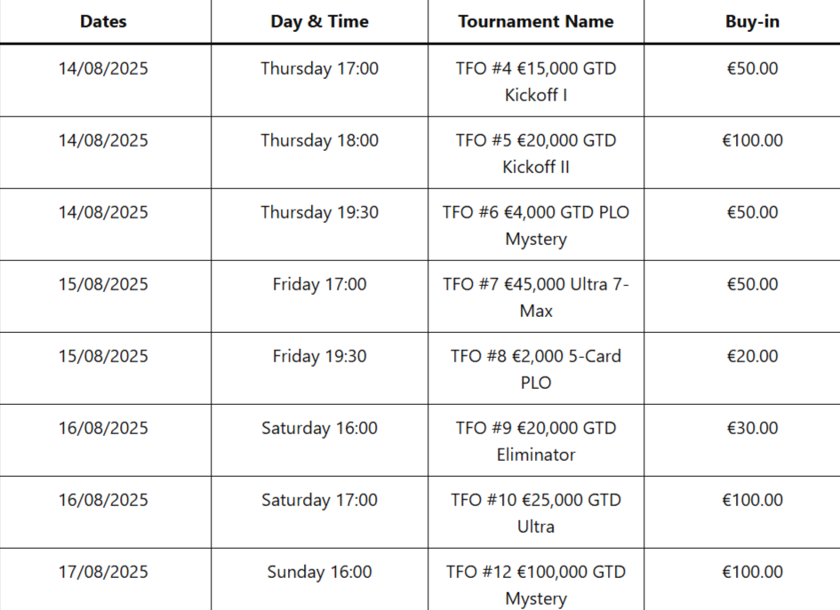The width and height of the screenshot is (840, 610).
Task: Click TFO #10 €25,000 GTD Ultra
Action: pos(536,512)
